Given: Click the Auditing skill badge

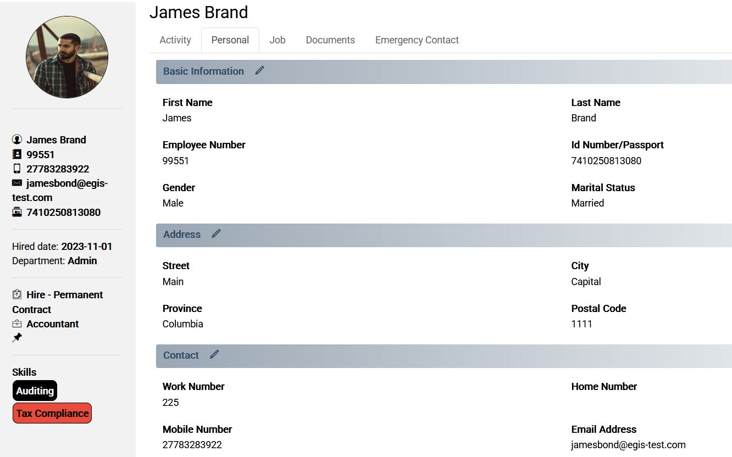Looking at the screenshot, I should click(x=35, y=391).
